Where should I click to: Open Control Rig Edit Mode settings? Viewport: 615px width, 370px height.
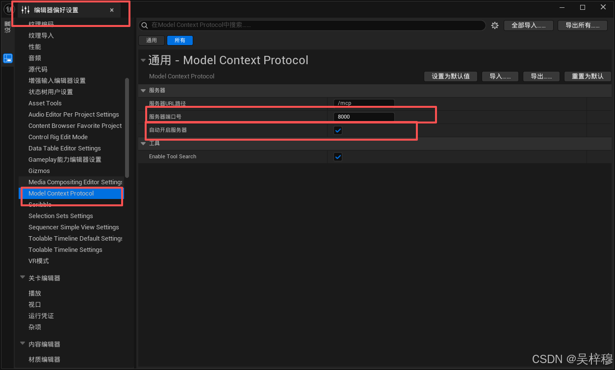[x=58, y=137]
